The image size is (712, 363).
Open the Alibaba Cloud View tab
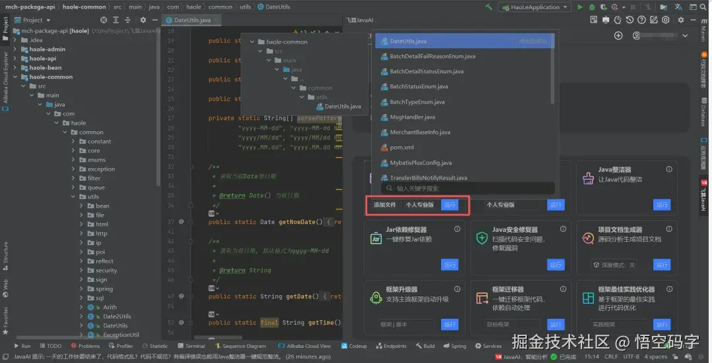click(304, 346)
